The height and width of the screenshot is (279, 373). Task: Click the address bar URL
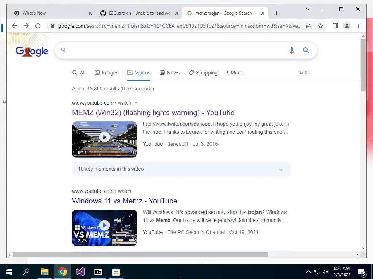click(x=180, y=26)
